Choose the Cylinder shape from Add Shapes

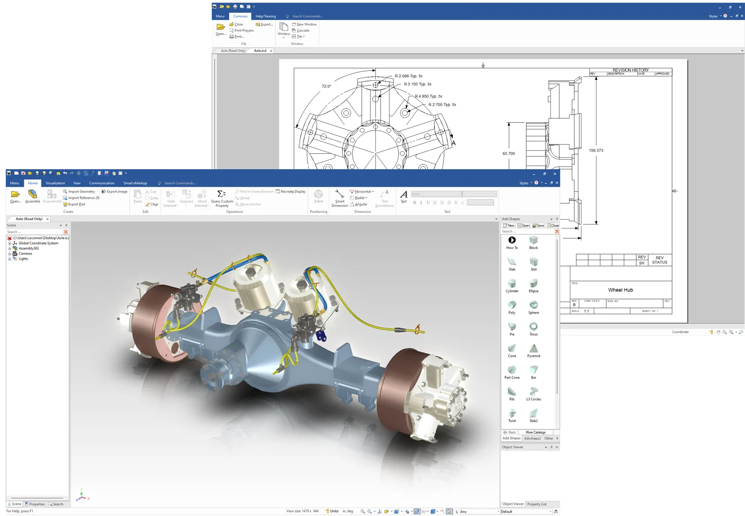[512, 284]
